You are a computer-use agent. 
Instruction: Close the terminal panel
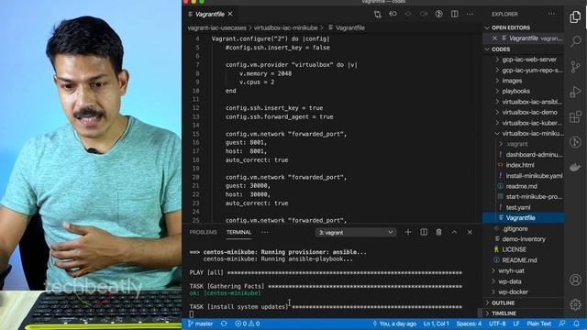pos(470,232)
